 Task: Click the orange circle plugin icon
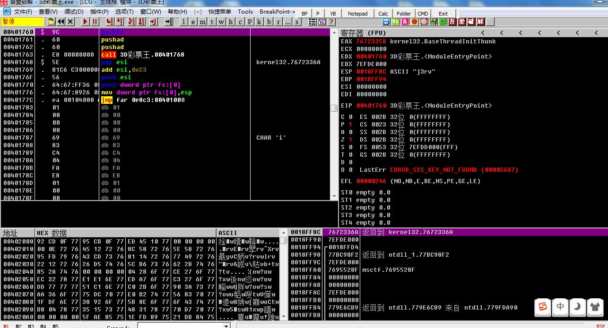click(x=415, y=22)
